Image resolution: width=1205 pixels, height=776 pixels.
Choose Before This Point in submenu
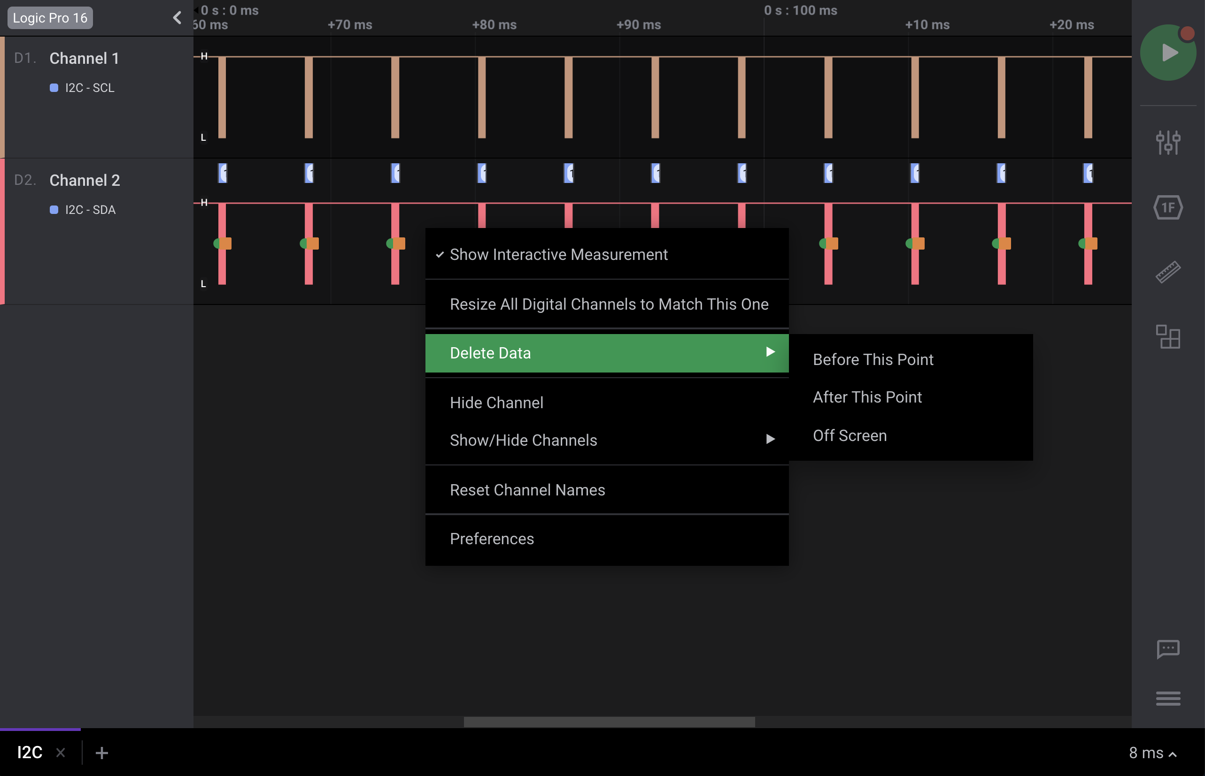[x=873, y=359]
